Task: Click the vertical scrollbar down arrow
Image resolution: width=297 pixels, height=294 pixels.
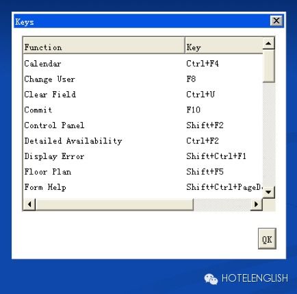Action: point(268,192)
